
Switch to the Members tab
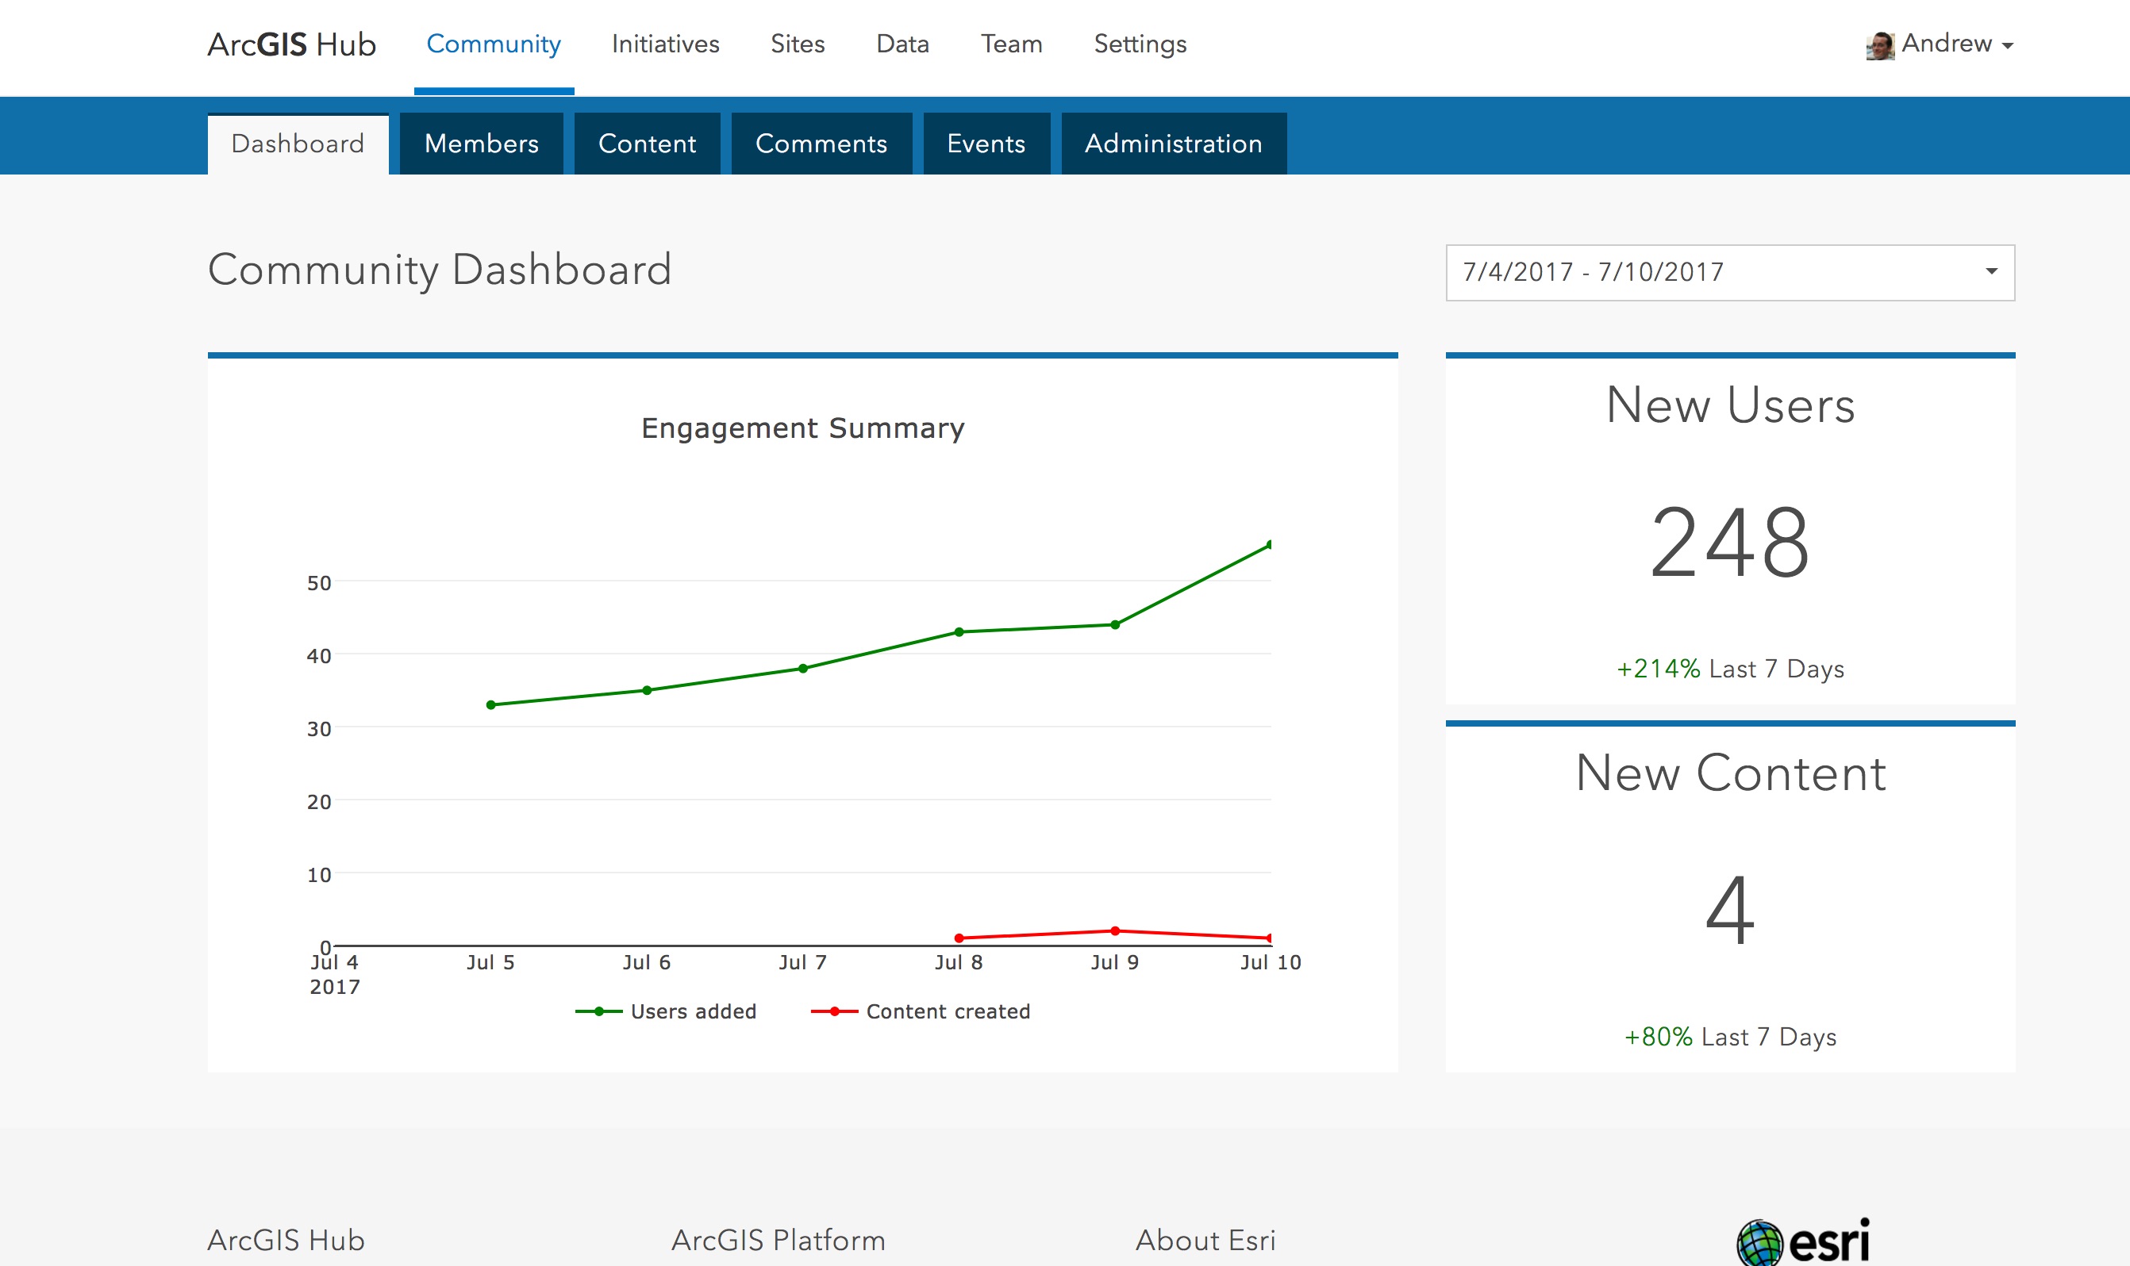coord(481,144)
